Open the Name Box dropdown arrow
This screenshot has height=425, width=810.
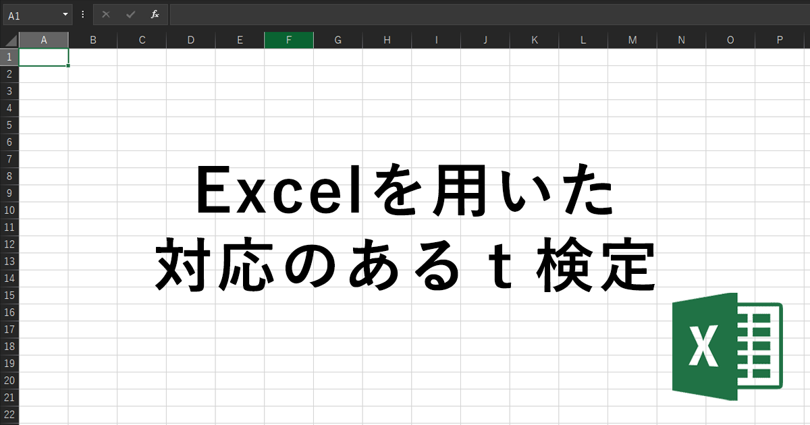point(65,14)
